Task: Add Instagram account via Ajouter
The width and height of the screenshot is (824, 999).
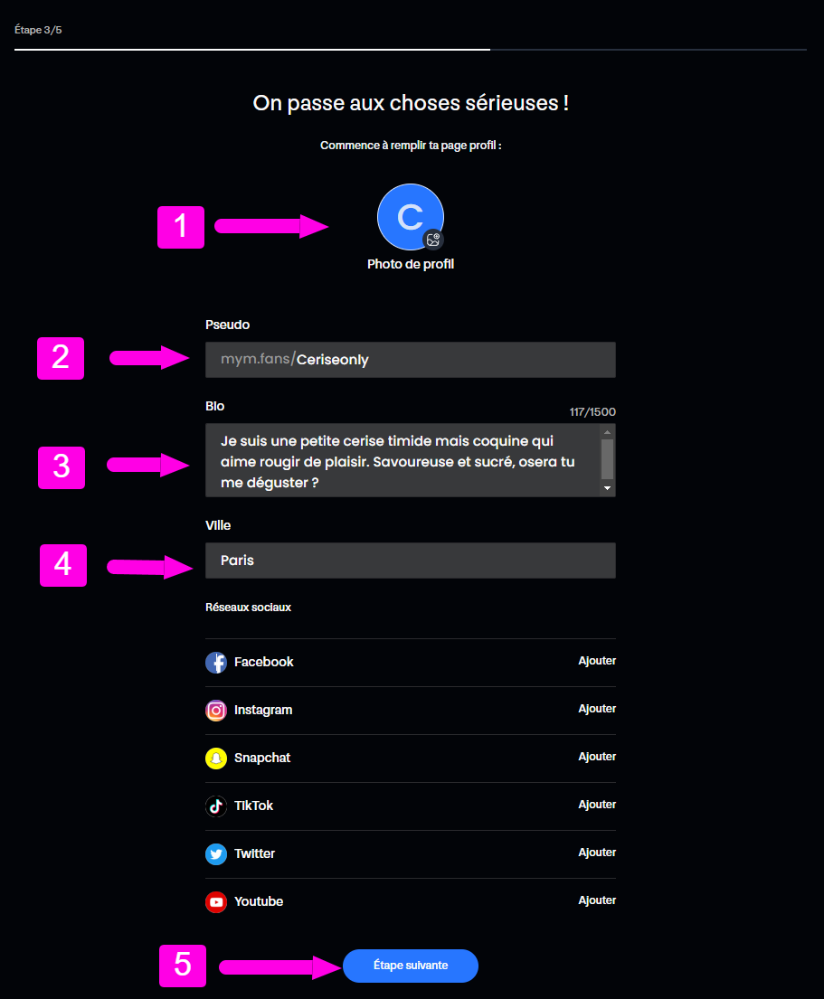Action: tap(597, 709)
